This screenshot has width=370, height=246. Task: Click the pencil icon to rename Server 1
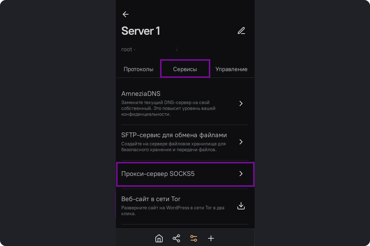pyautogui.click(x=241, y=31)
